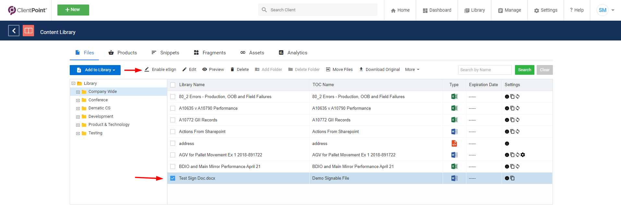Viewport: 621px width, 224px height.
Task: Check the 80_2 Errors row checkbox
Action: 173,96
